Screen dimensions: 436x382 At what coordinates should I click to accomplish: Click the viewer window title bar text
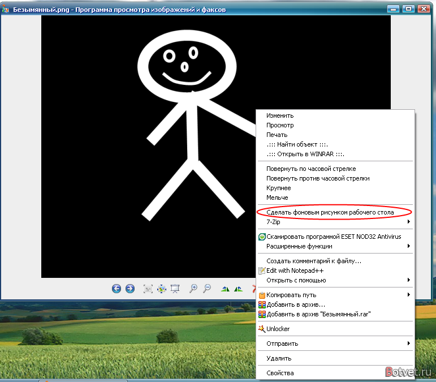pos(119,10)
